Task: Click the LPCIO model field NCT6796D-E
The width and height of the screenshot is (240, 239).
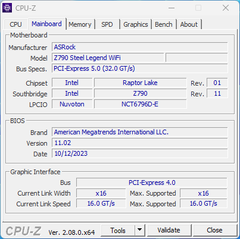Action: 140,104
